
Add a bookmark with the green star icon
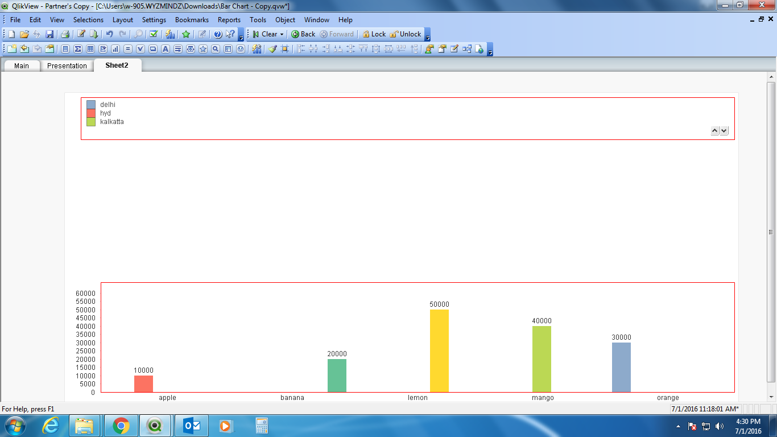(x=186, y=34)
